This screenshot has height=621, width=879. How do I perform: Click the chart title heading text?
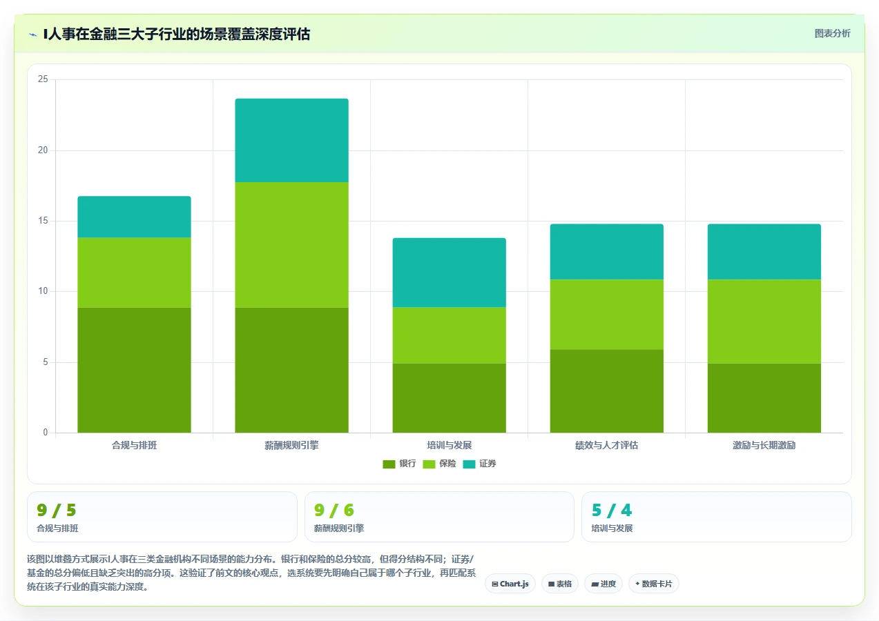coord(176,34)
